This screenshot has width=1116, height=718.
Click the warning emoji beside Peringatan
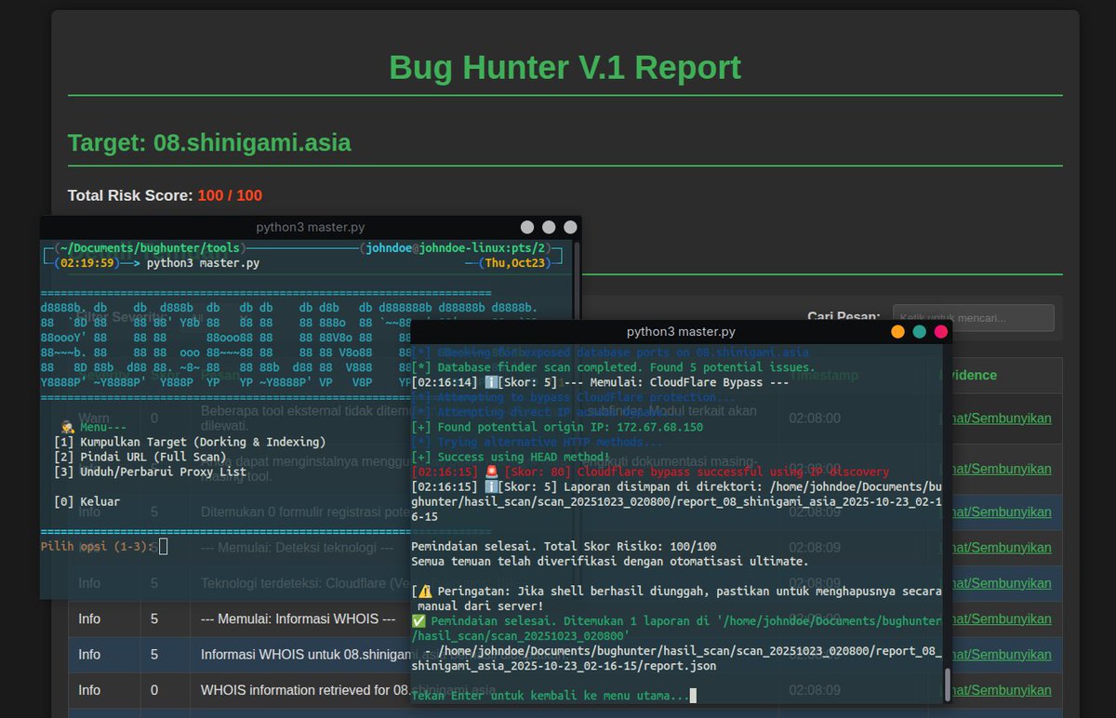(x=425, y=591)
